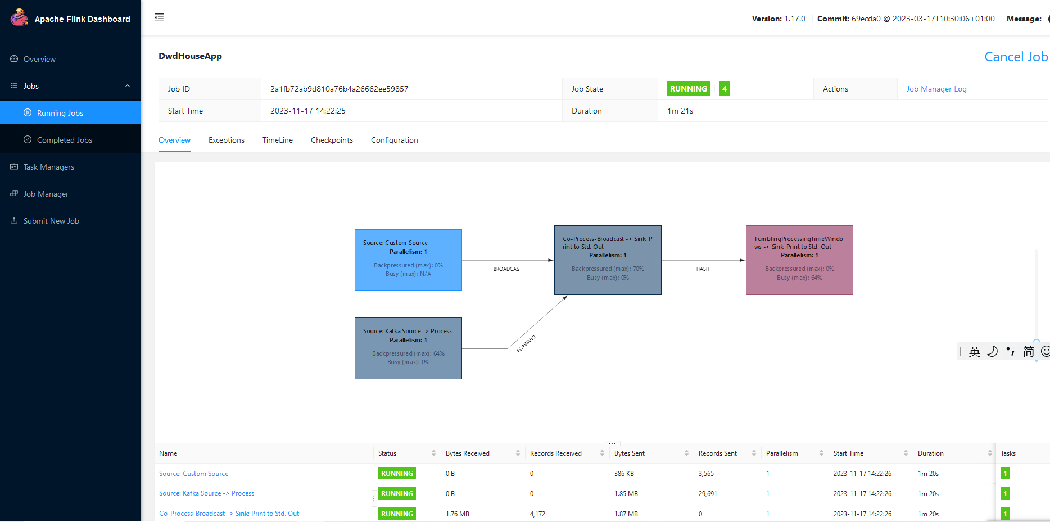Click the 1.76 MB bytes received cell
This screenshot has height=522, width=1050.
point(458,514)
